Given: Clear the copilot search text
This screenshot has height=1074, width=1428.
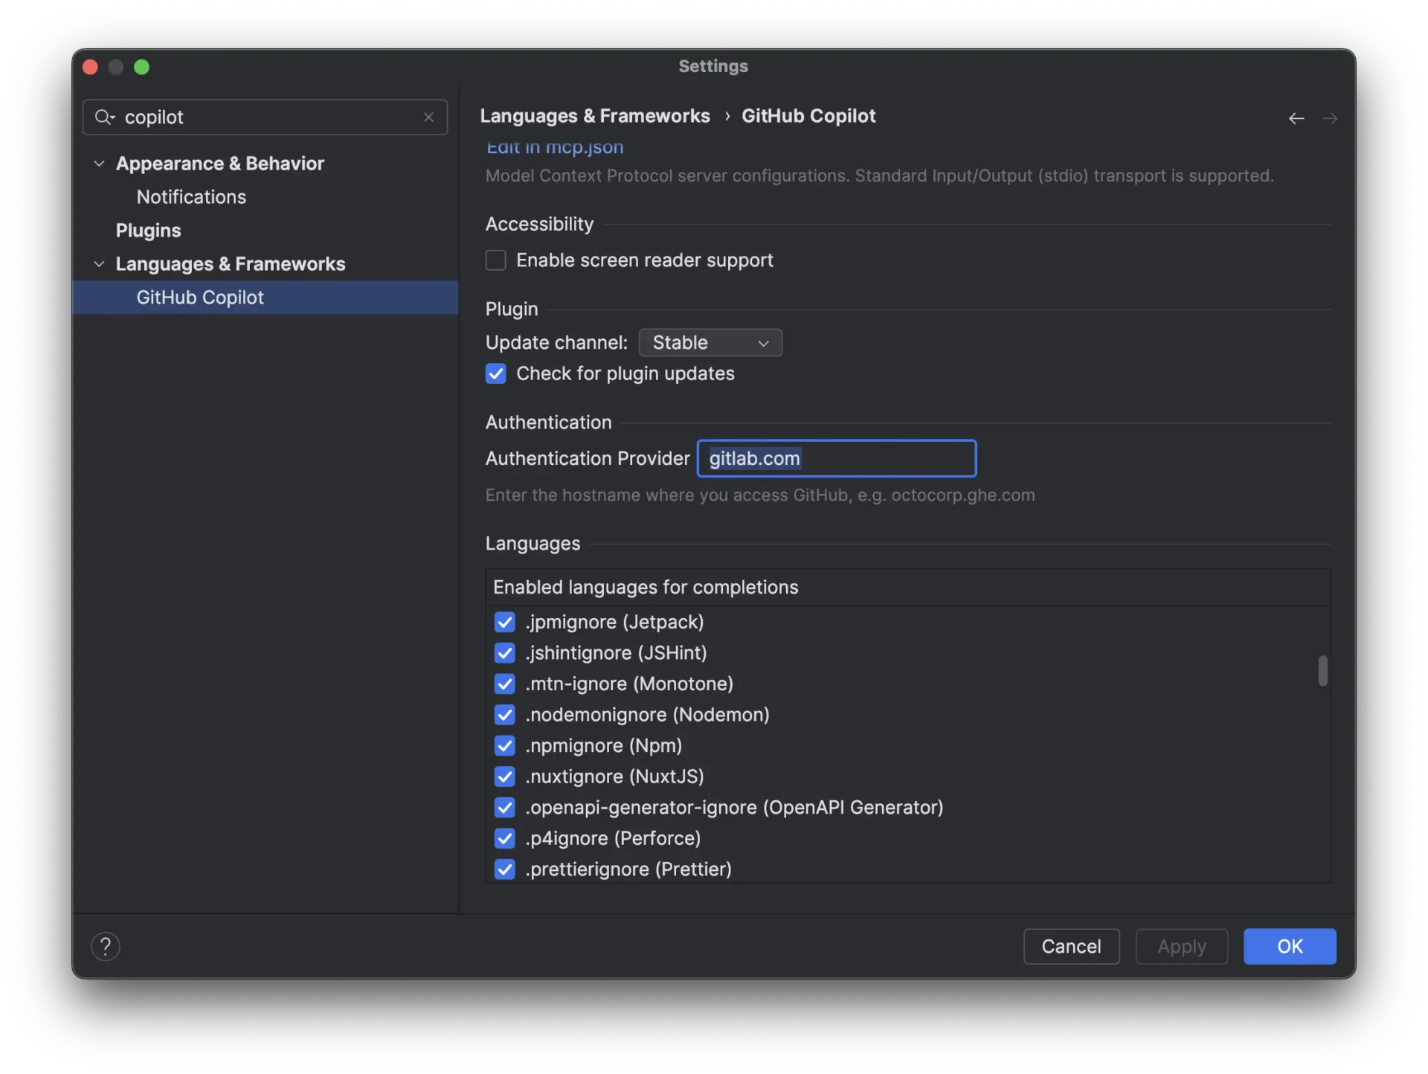Looking at the screenshot, I should coord(428,117).
